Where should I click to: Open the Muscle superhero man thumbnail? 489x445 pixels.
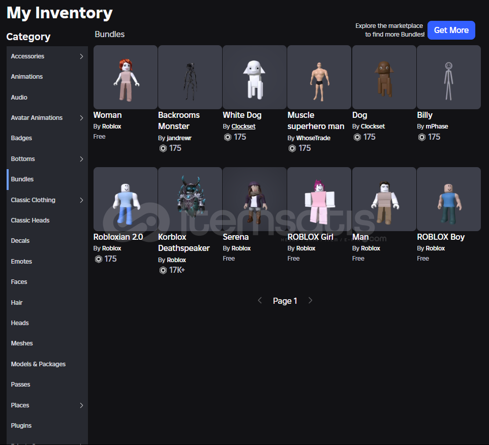(x=319, y=77)
